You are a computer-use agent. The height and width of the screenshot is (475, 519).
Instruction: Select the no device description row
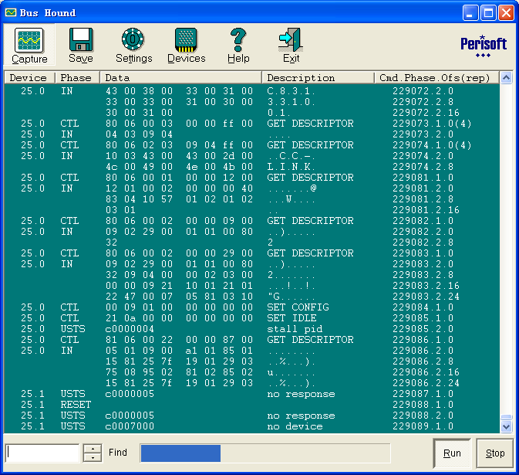pos(295,426)
